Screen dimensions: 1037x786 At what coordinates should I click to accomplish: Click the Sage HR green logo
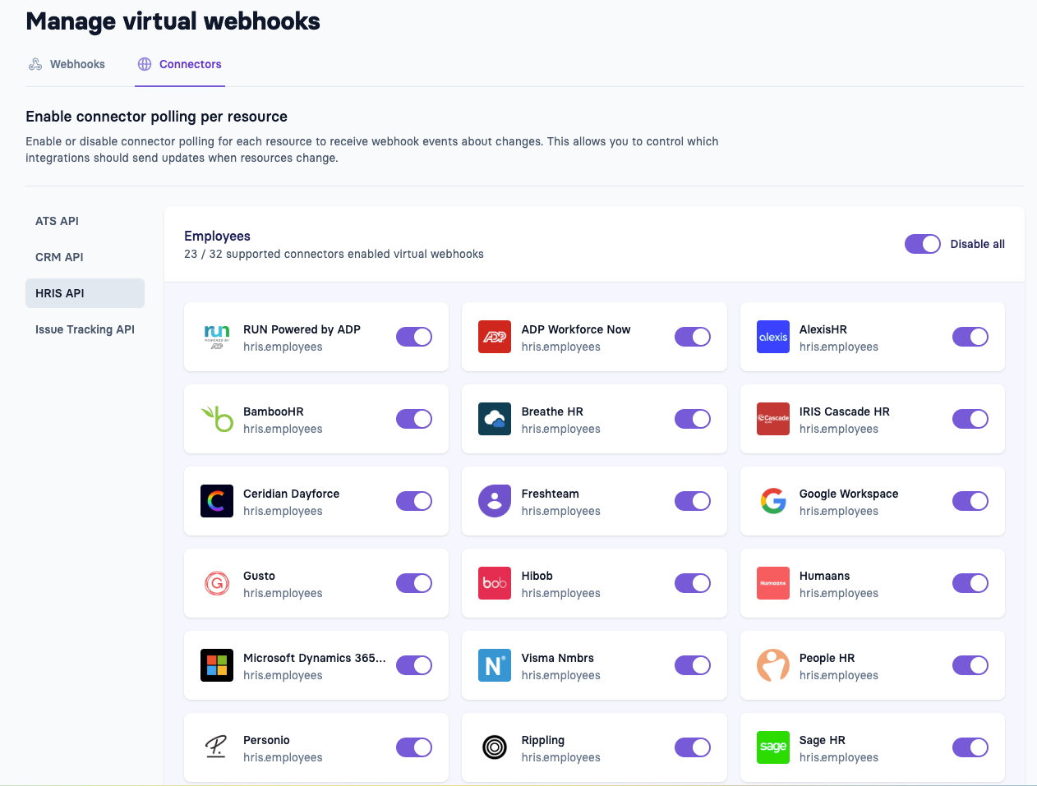coord(773,747)
